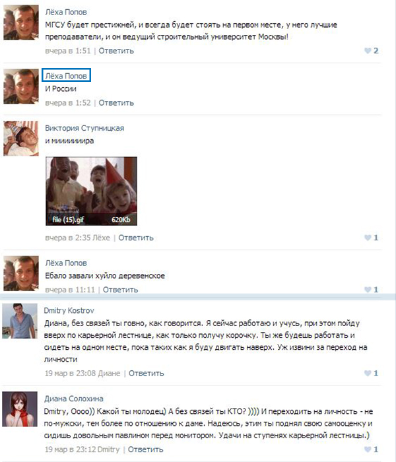Open Dmitry Kostrov profile name link

(69, 311)
